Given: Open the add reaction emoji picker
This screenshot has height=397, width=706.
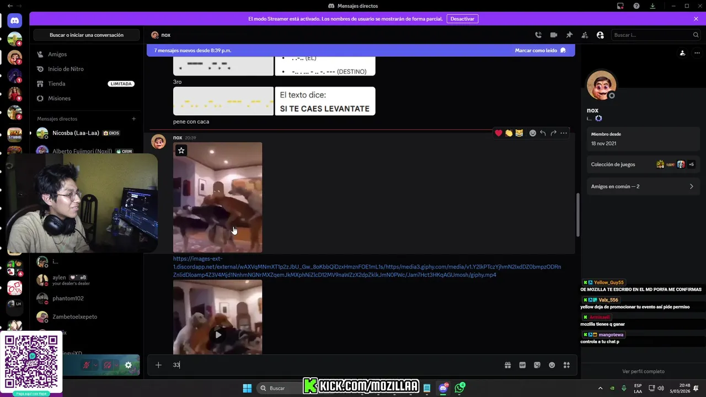Looking at the screenshot, I should pos(533,133).
